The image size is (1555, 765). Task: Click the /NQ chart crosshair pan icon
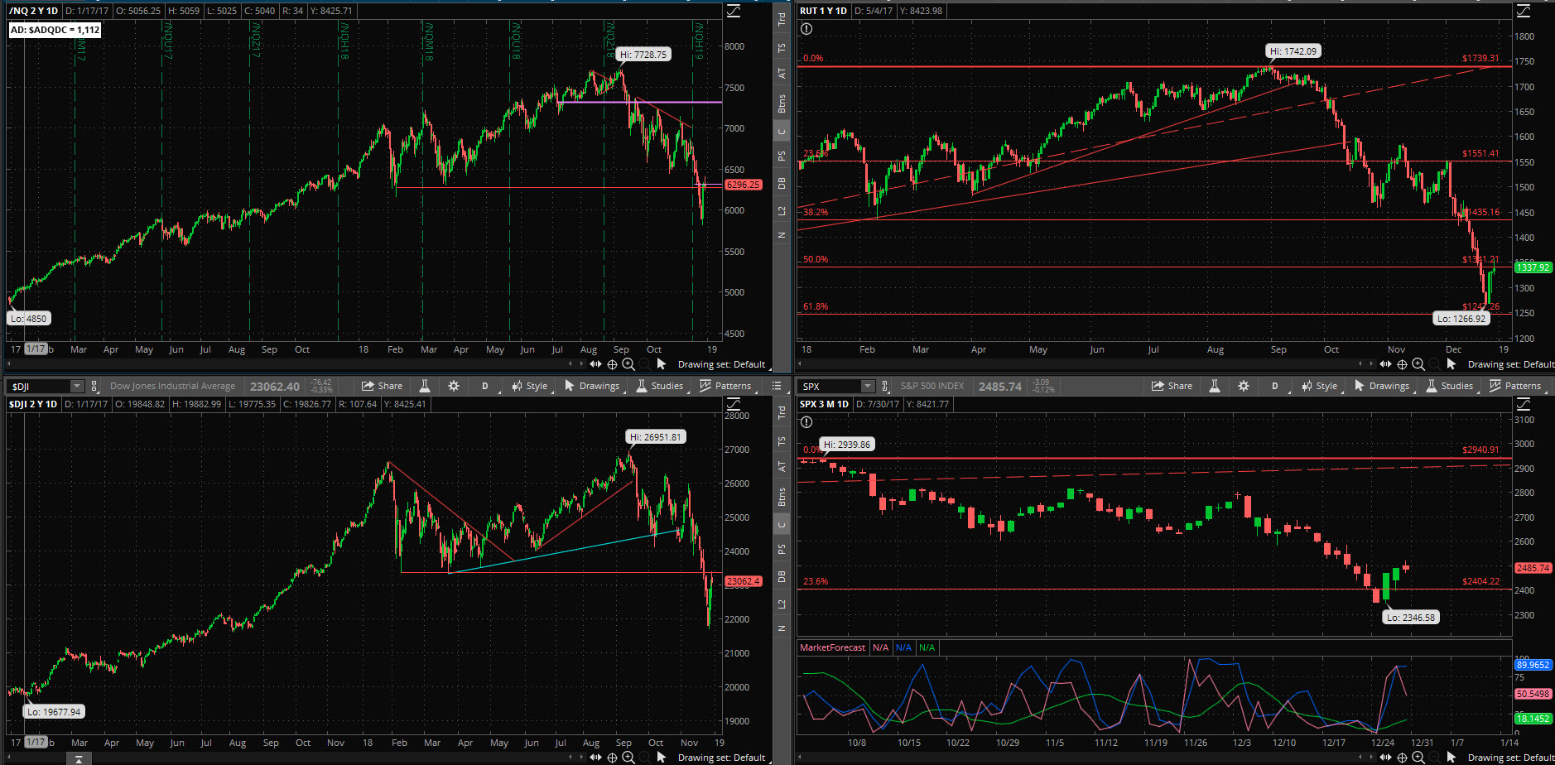click(x=613, y=364)
